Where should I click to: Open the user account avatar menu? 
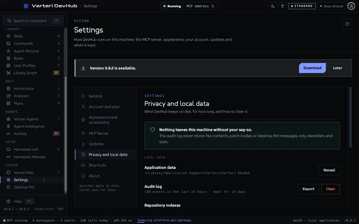click(x=351, y=6)
